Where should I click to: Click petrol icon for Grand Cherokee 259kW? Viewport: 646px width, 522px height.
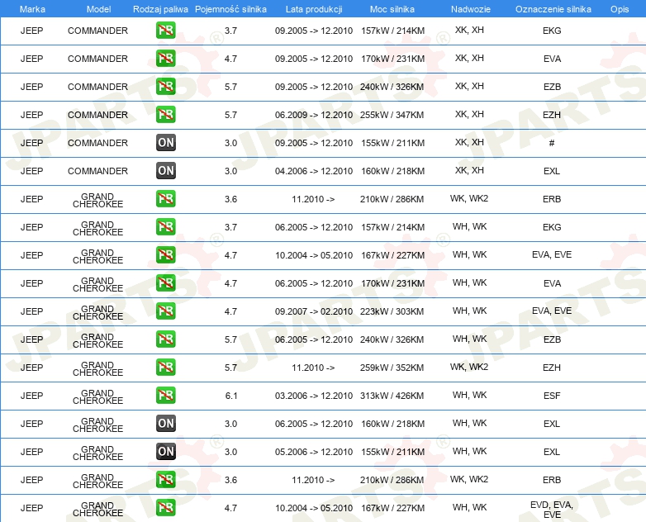click(x=165, y=368)
